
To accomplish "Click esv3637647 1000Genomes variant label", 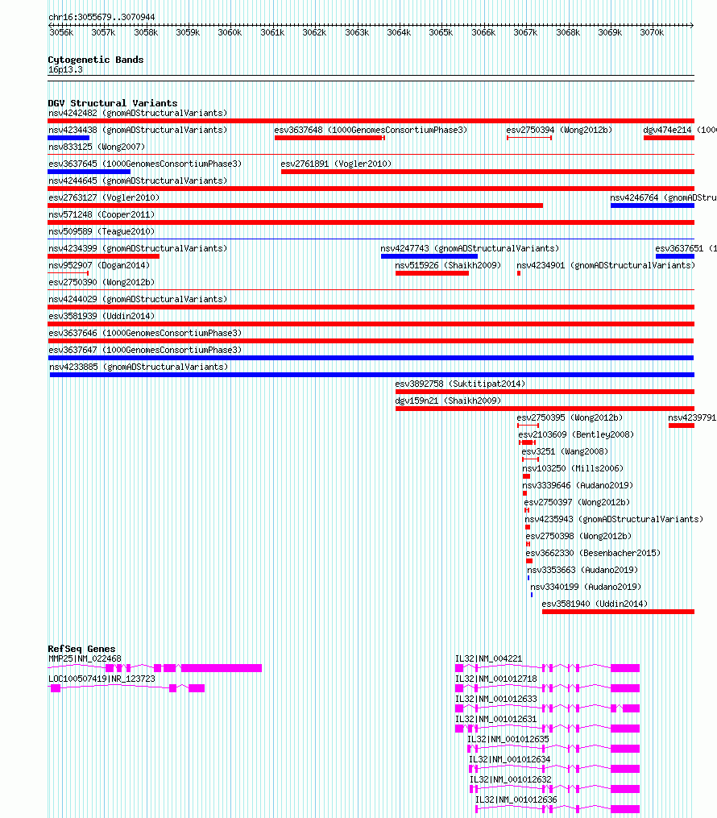I will click(145, 350).
